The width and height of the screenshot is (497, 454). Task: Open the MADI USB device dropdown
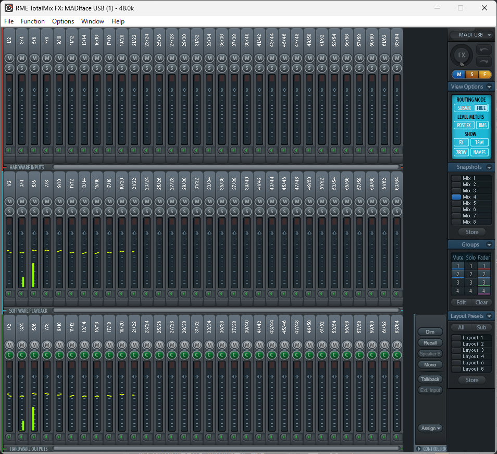click(471, 35)
